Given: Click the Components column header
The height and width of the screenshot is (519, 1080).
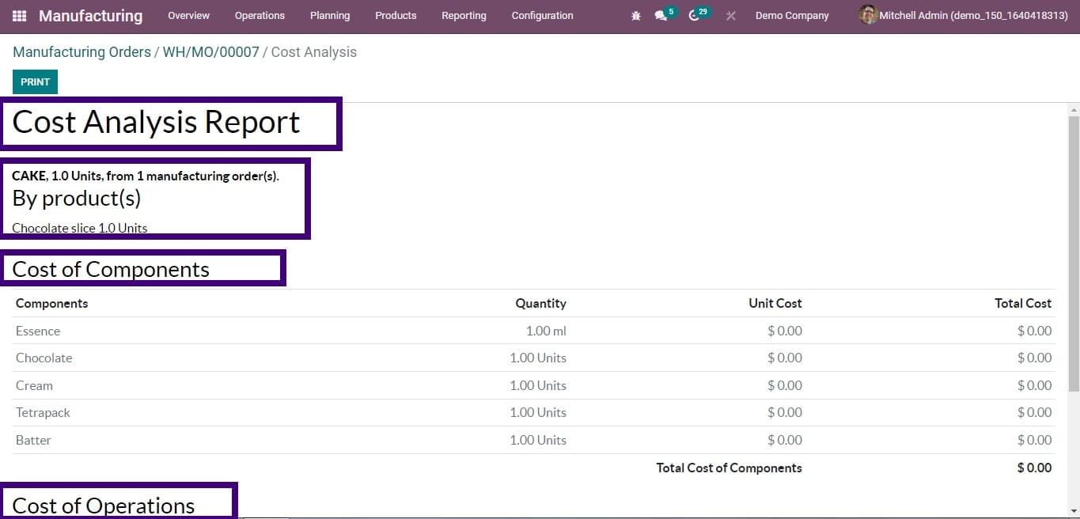Looking at the screenshot, I should coord(52,304).
